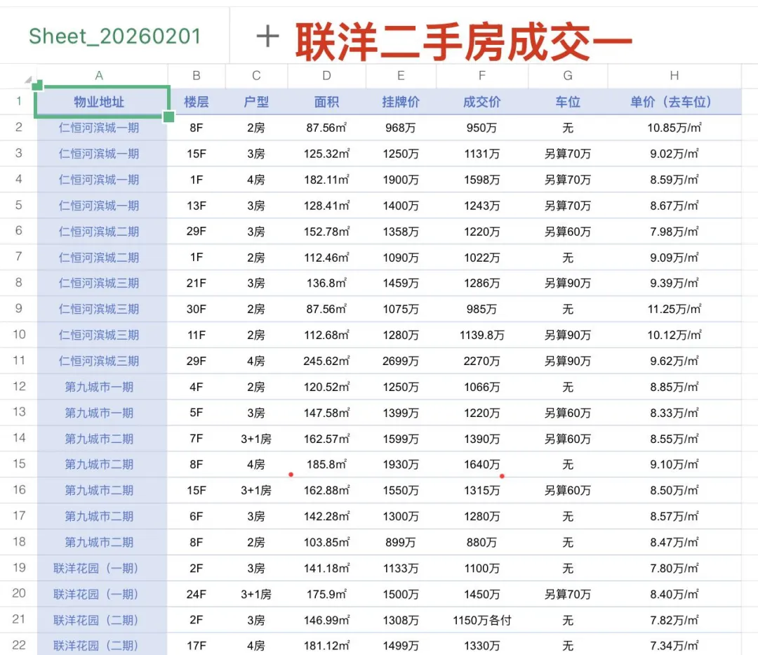Select column F header
Viewport: 758px width, 655px height.
click(482, 76)
